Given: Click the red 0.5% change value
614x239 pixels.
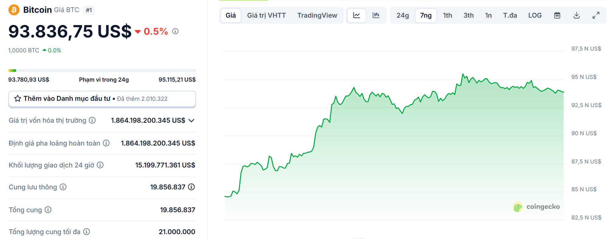Looking at the screenshot, I should (156, 31).
